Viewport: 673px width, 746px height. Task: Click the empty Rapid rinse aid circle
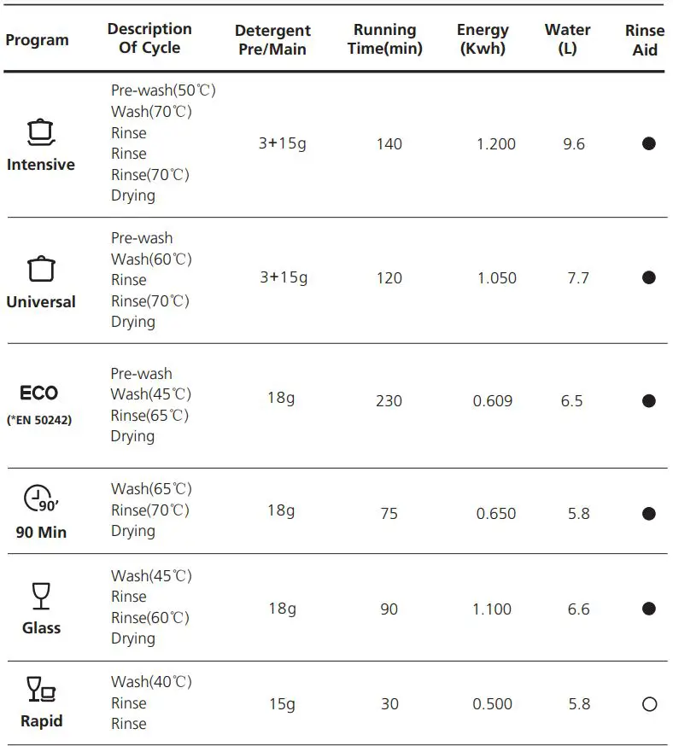648,704
